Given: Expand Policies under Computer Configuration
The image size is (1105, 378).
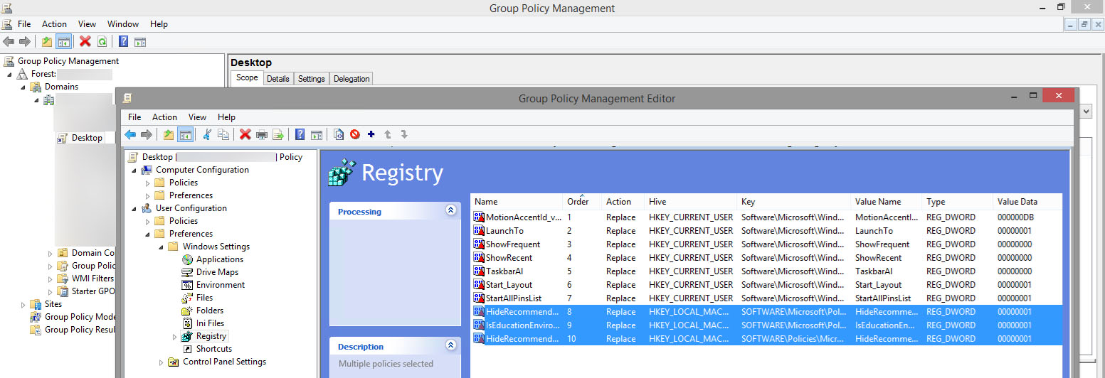Looking at the screenshot, I should 148,183.
